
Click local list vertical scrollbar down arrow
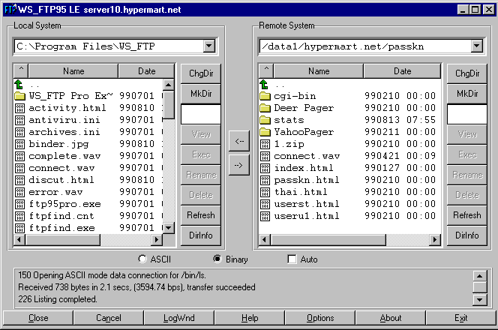click(168, 227)
